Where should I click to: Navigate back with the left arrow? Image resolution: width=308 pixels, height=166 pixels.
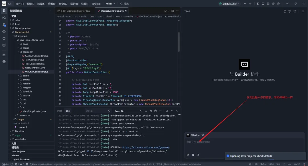tap(245, 3)
